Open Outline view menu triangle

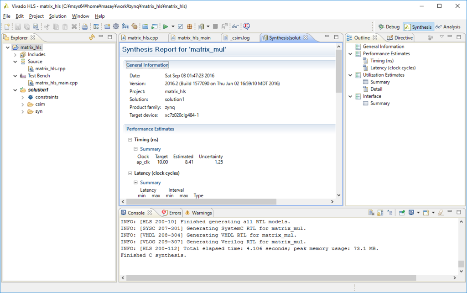441,37
